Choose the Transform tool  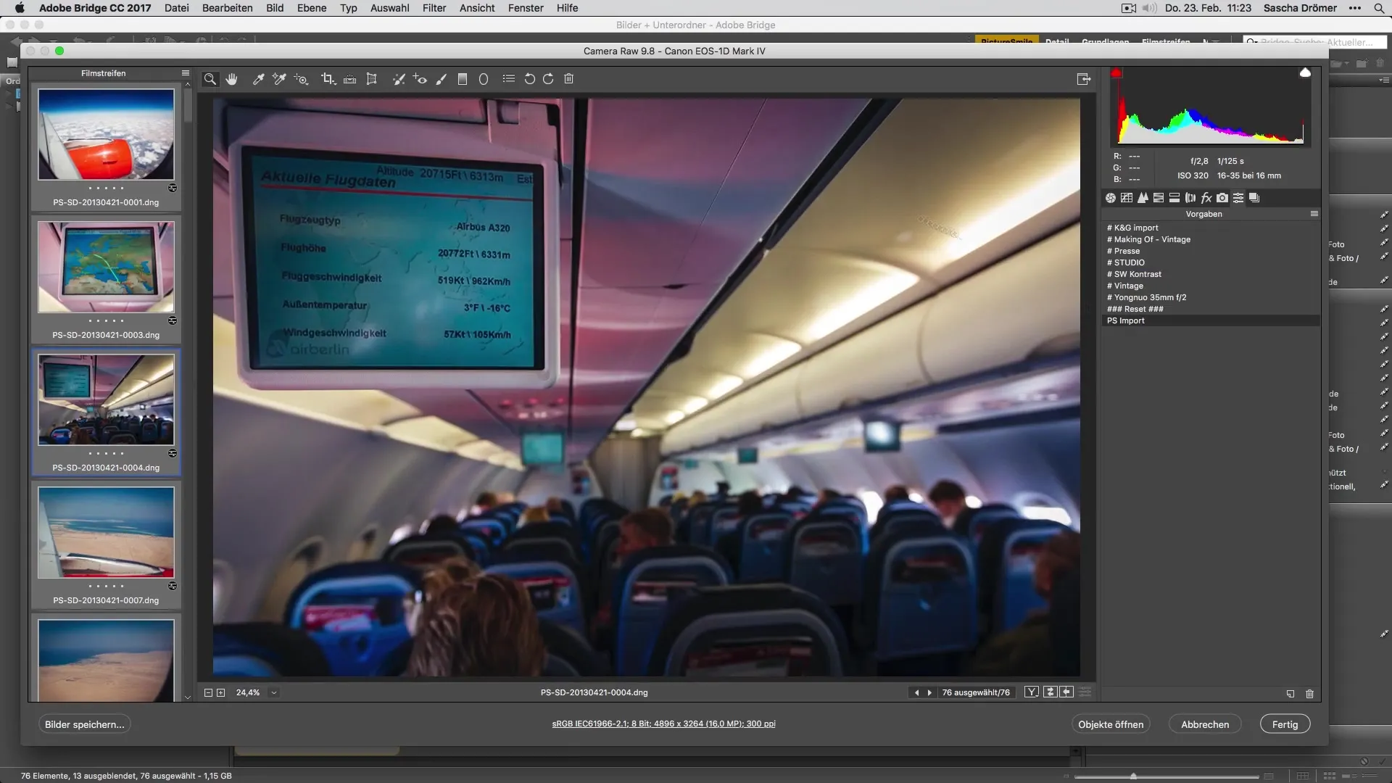(372, 79)
